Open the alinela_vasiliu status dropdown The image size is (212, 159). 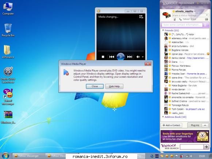click(195, 11)
